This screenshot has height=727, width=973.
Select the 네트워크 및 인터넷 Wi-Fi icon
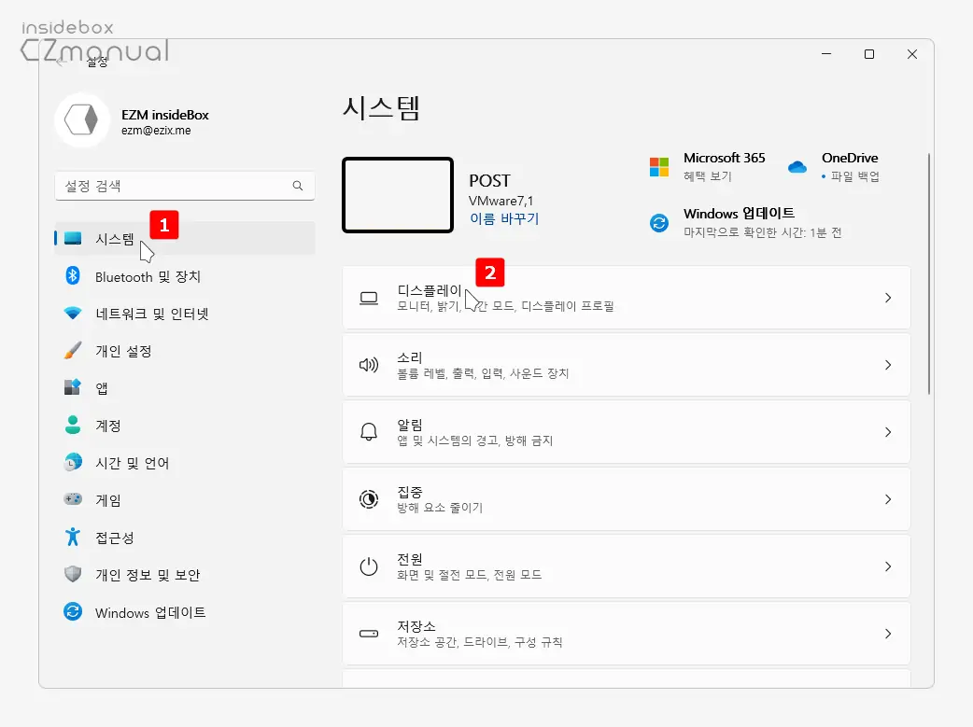73,314
